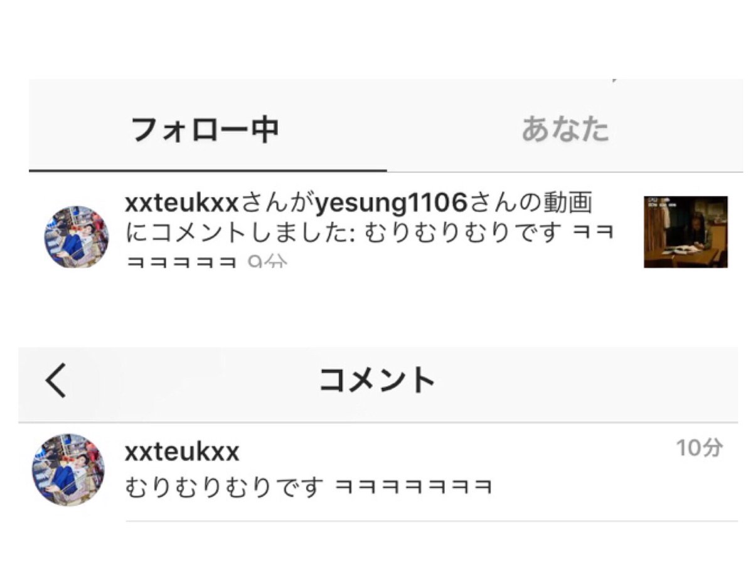Open yesung1106's video thumbnail
The width and height of the screenshot is (753, 574).
tap(686, 232)
